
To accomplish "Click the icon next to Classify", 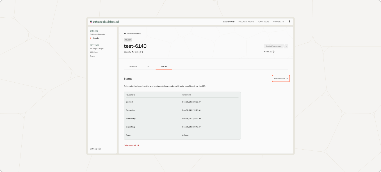I will click(x=133, y=52).
